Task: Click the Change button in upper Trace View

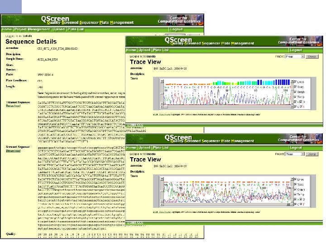Action: pyautogui.click(x=312, y=56)
